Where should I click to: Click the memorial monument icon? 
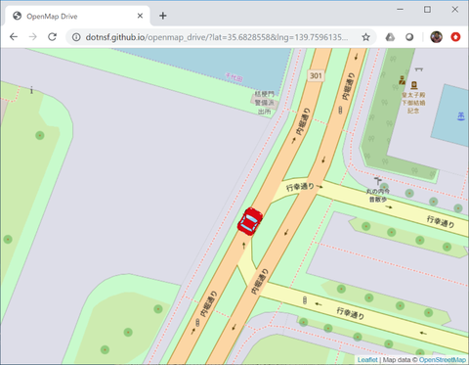point(414,85)
